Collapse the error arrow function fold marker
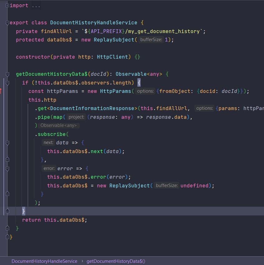This screenshot has height=265, width=264. [7, 169]
